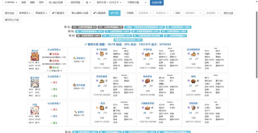Click the 删除 button

click(32, 3)
